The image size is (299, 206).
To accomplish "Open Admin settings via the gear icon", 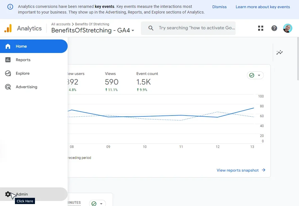I will 8,194.
